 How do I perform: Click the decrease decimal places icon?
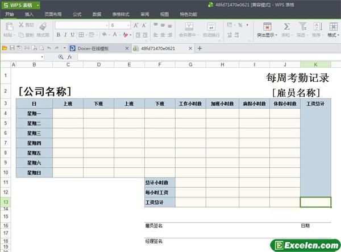tap(237, 35)
